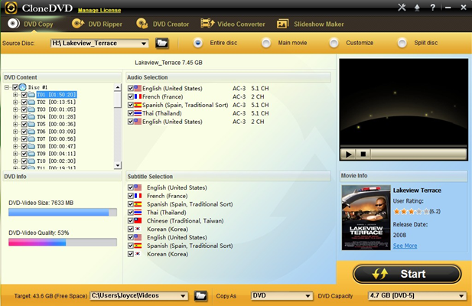Uncheck title T03 checkbox

click(24, 109)
